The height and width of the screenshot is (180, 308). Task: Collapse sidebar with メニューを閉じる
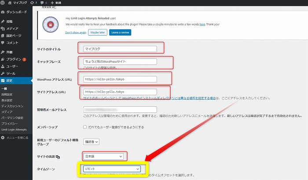pyautogui.click(x=18, y=137)
